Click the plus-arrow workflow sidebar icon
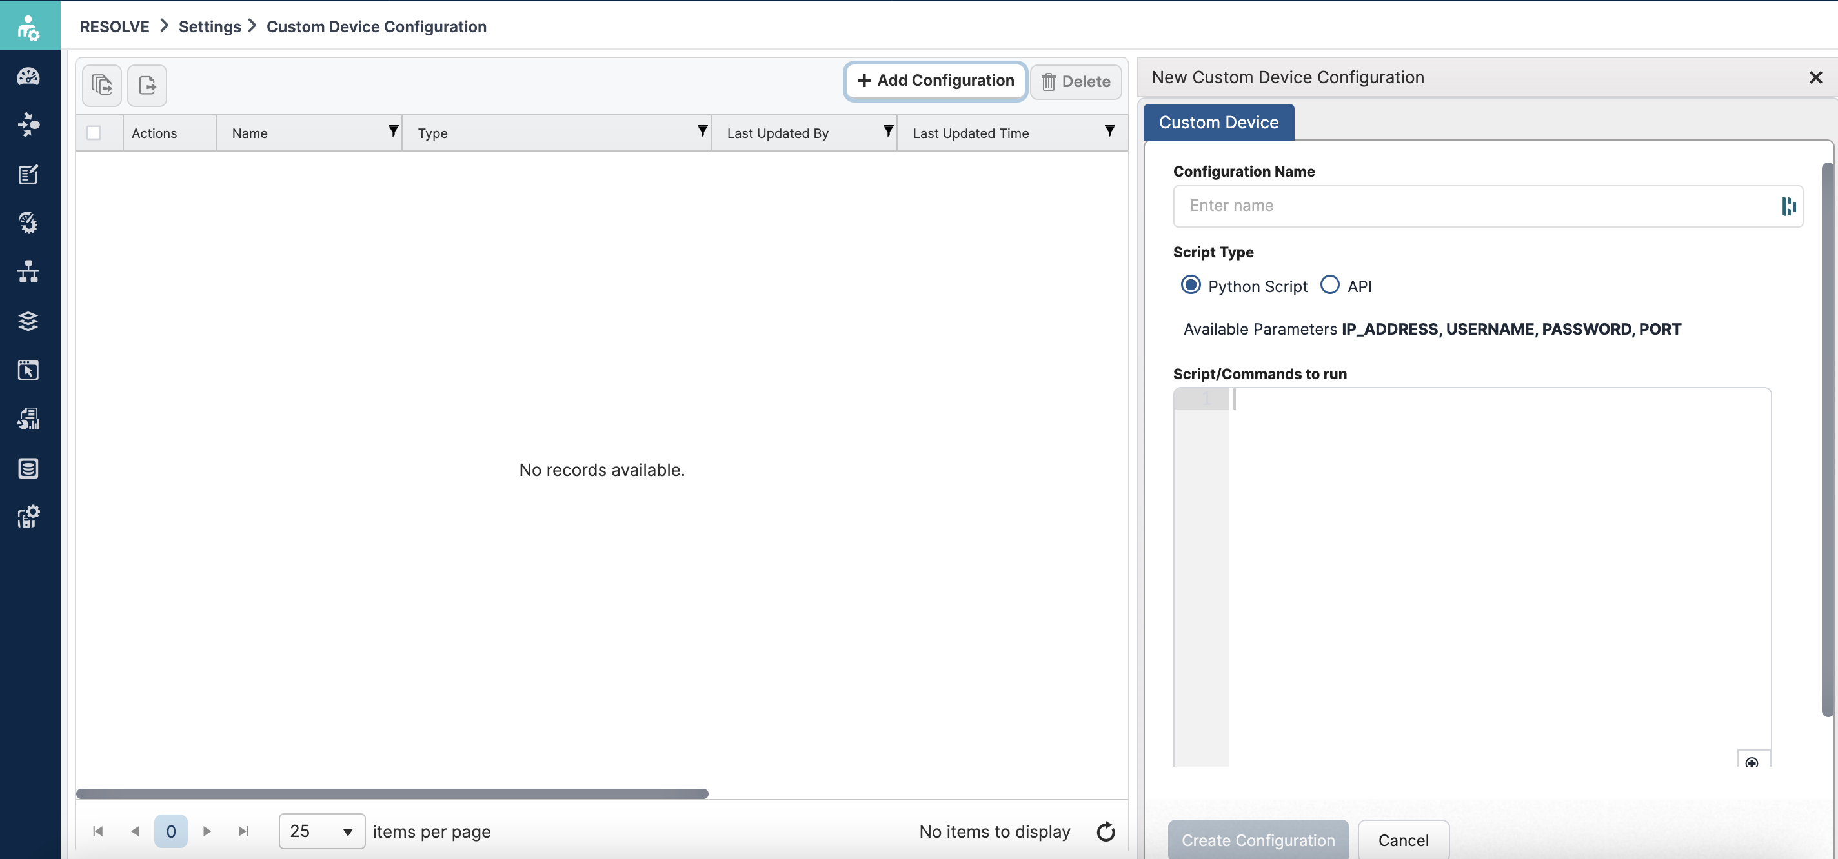 [x=28, y=124]
